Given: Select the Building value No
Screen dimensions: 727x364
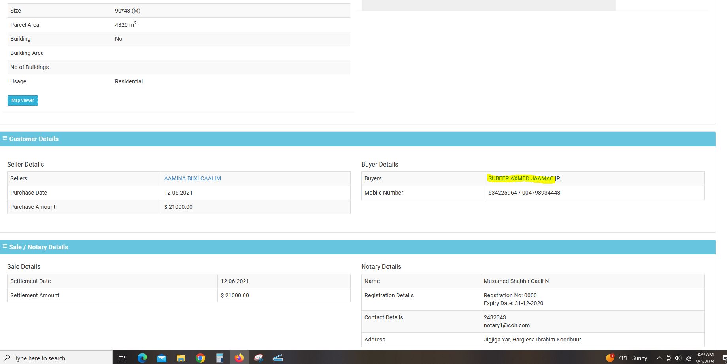Looking at the screenshot, I should click(x=119, y=39).
